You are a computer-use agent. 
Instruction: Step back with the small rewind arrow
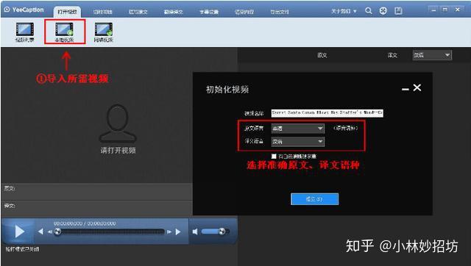point(50,231)
